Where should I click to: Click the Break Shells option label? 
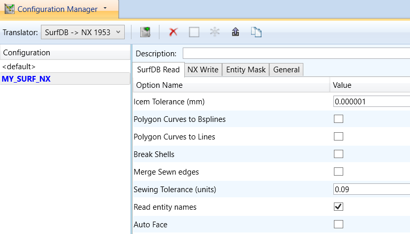(x=154, y=154)
